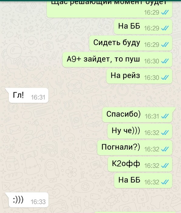Tap the read-receipt checkmarks on 'Сидеть буду'
This screenshot has width=181, height=213.
coord(165,44)
